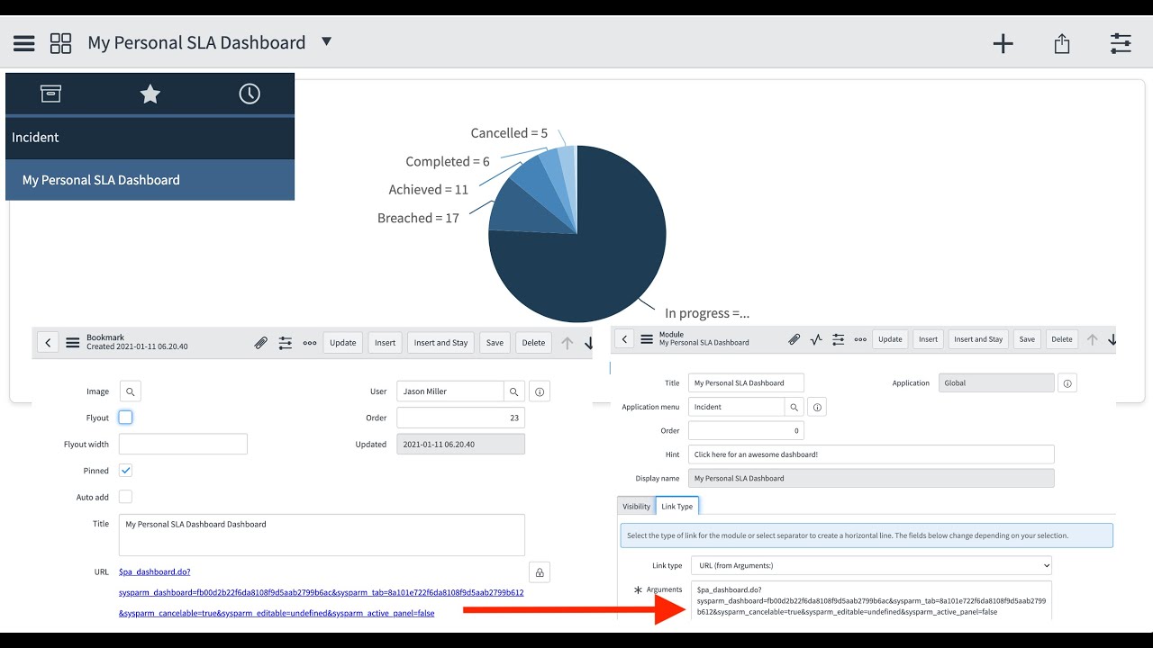Click the share icon in the top banner
Viewport: 1153px width, 648px height.
point(1061,42)
